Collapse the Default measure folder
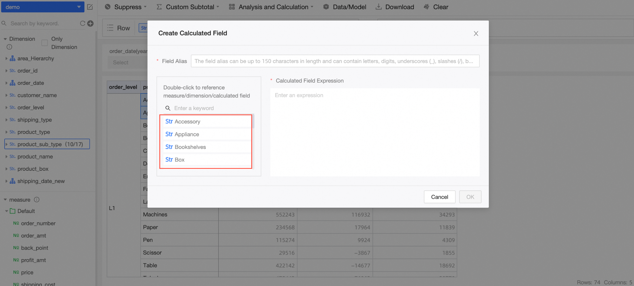The height and width of the screenshot is (286, 634). pyautogui.click(x=6, y=211)
